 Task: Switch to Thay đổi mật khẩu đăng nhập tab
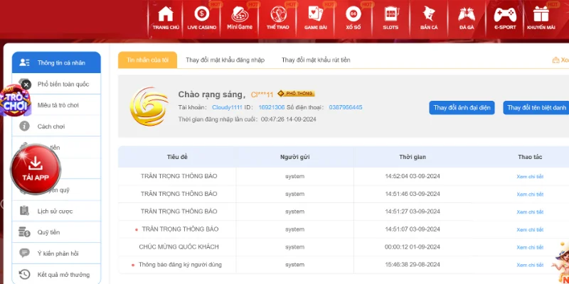point(225,60)
